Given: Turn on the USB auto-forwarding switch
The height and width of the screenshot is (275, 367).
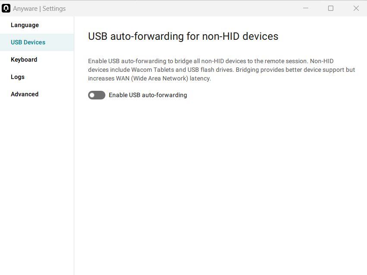Looking at the screenshot, I should 96,95.
